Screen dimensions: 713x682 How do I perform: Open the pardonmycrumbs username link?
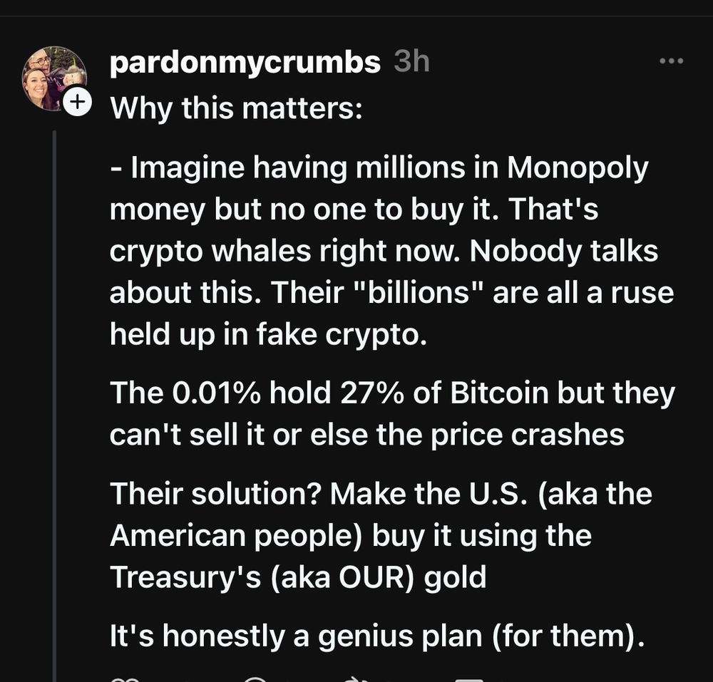[x=245, y=63]
